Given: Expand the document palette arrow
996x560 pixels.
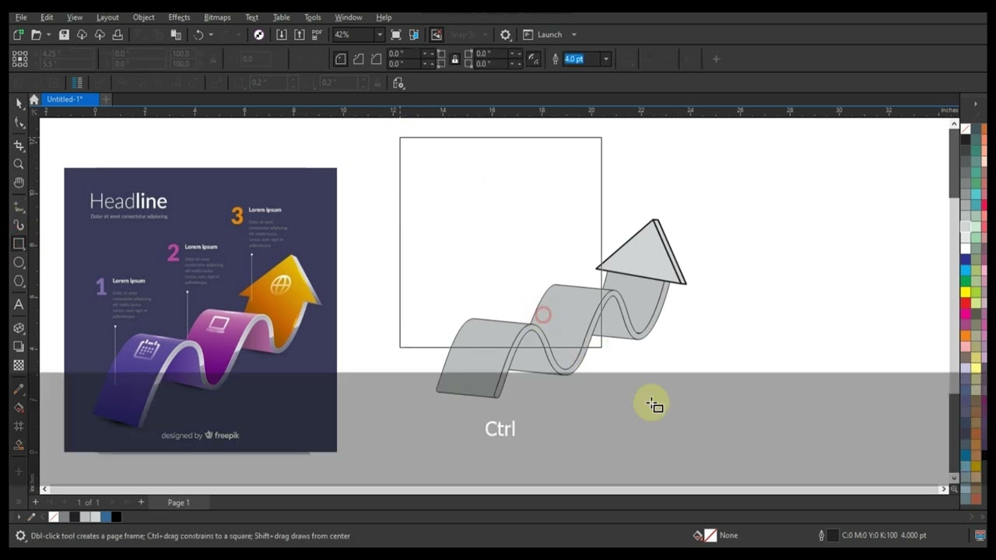Looking at the screenshot, I should point(19,516).
